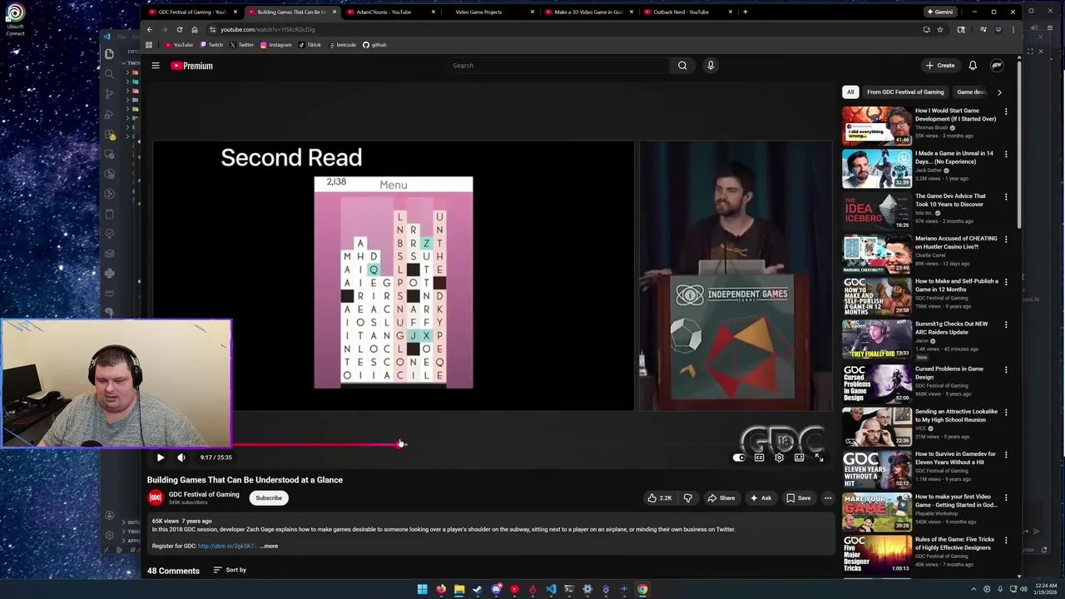Screen dimensions: 1065x599
Task: Open options for How I Would Start Game Development
Action: [1006, 111]
